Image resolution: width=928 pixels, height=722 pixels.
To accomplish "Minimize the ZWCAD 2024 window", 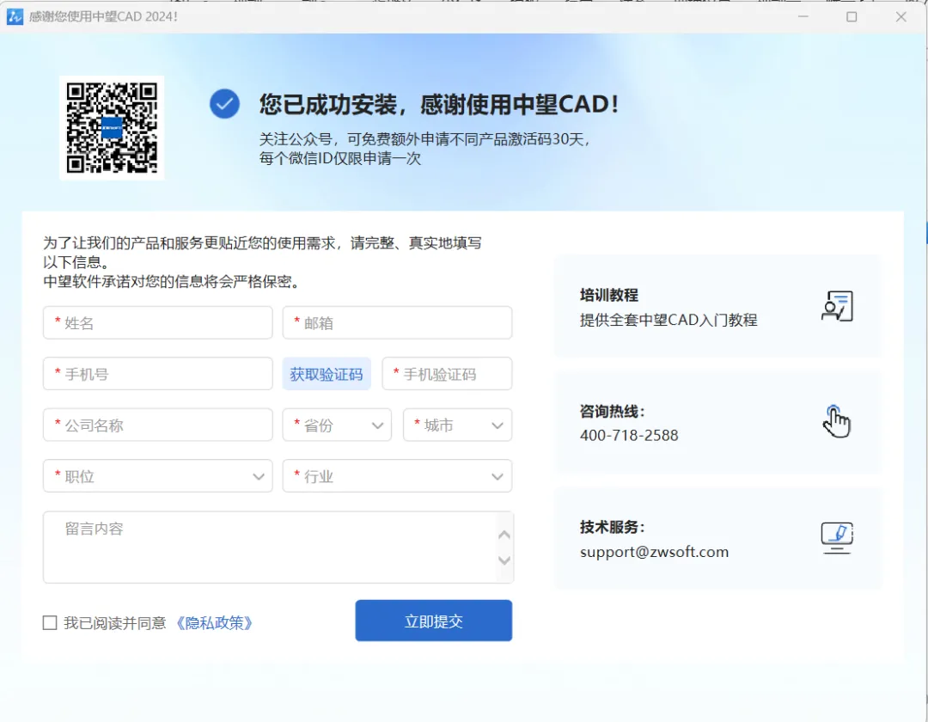I will [x=803, y=16].
